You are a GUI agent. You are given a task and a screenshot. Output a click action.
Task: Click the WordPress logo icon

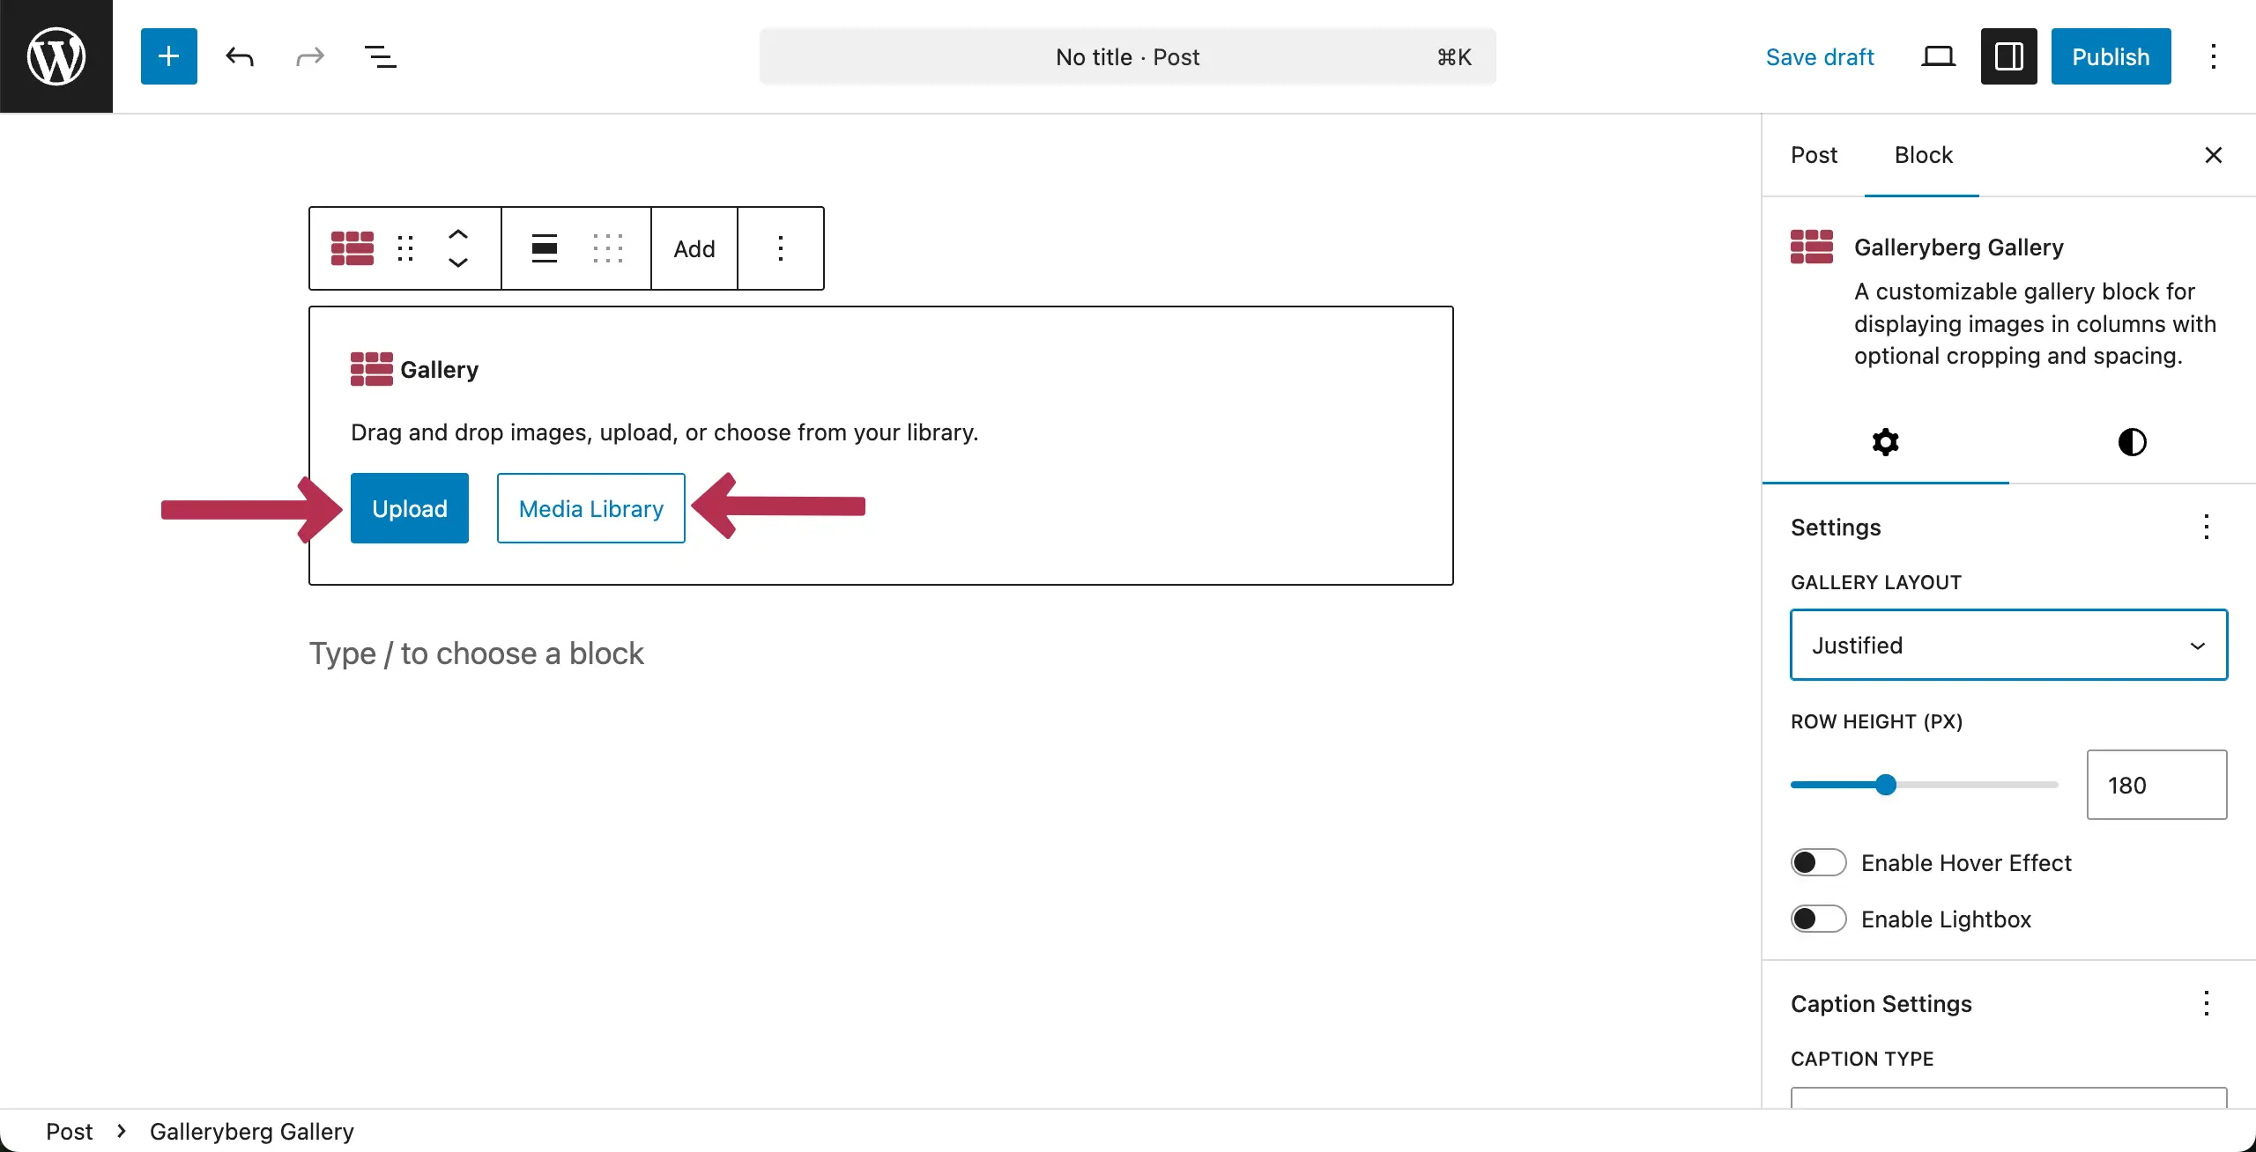tap(56, 56)
